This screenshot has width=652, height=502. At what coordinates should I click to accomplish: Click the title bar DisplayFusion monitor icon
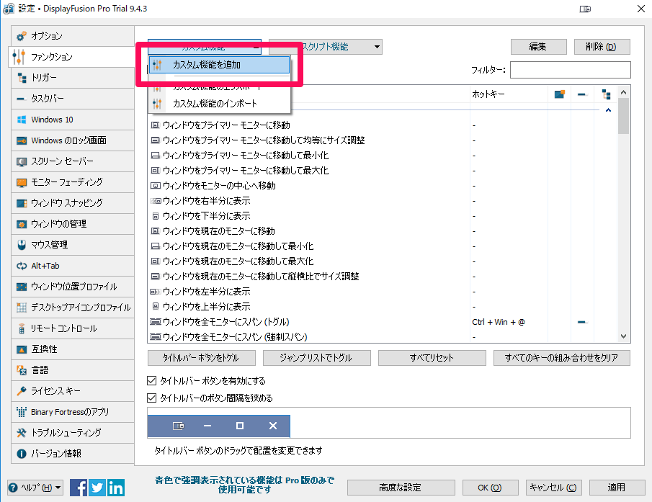(x=585, y=9)
